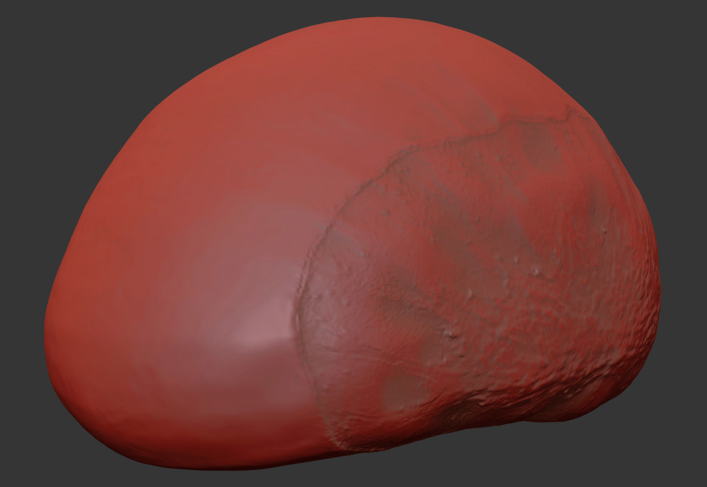Select the red sculpted mesh in viewport
The image size is (707, 487).
point(352,244)
